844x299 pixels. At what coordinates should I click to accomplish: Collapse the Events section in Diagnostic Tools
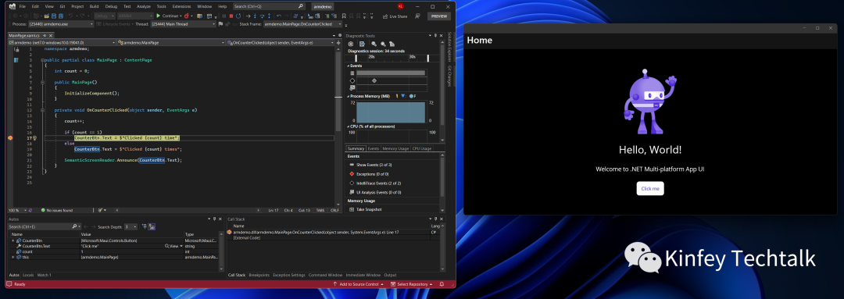click(349, 66)
